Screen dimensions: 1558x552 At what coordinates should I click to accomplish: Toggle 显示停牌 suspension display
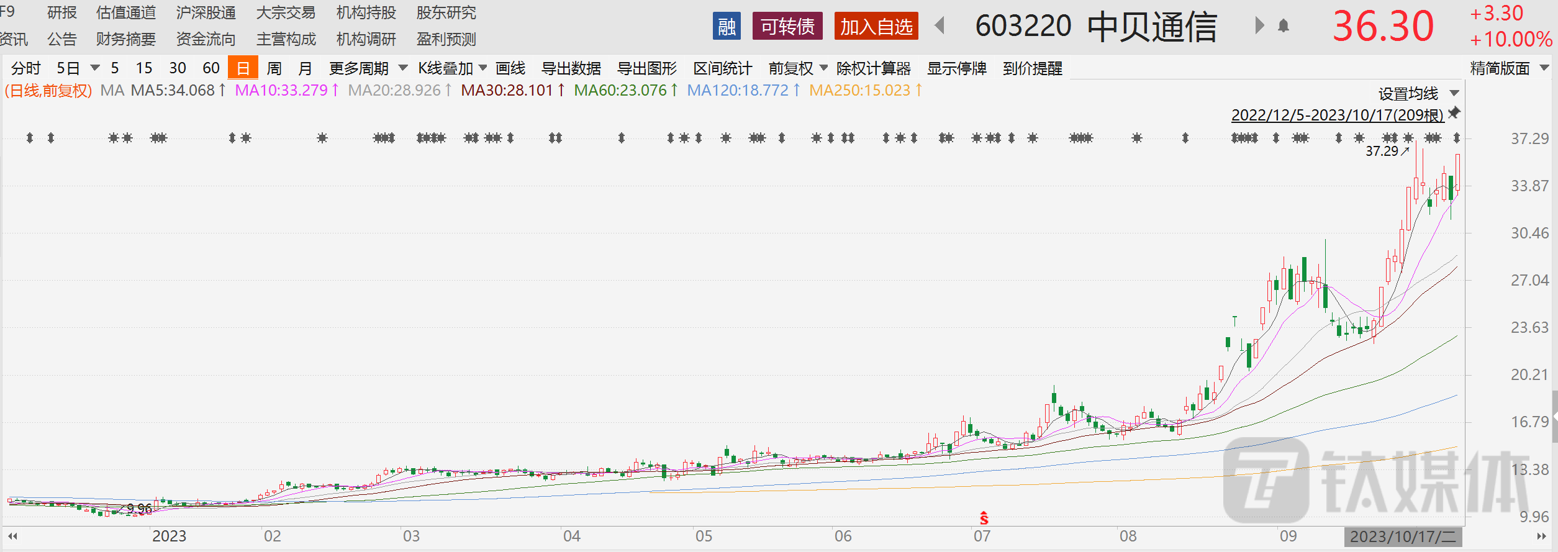click(x=956, y=68)
